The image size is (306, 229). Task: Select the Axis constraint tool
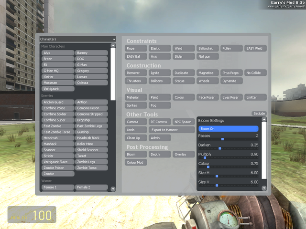160,56
